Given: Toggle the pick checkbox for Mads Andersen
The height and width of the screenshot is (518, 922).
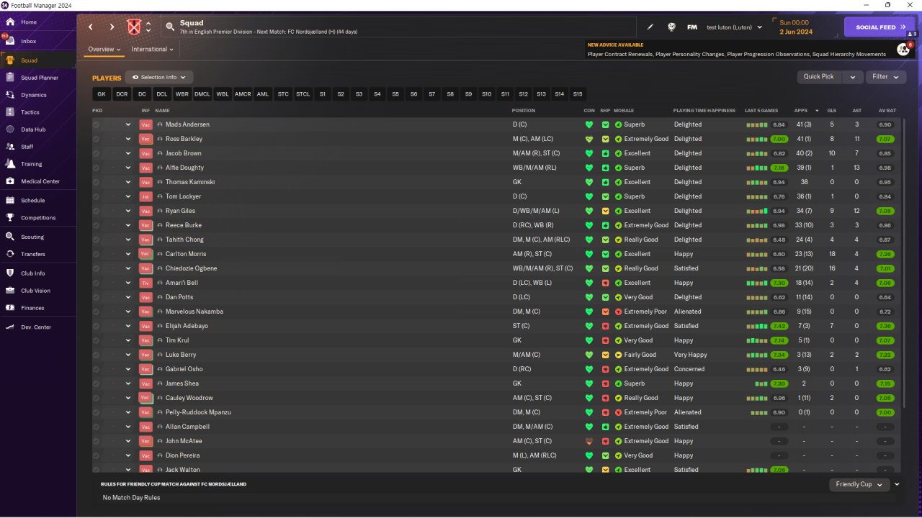Looking at the screenshot, I should 97,124.
